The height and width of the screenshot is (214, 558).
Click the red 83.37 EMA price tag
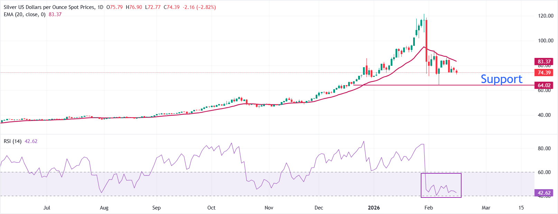coord(544,62)
